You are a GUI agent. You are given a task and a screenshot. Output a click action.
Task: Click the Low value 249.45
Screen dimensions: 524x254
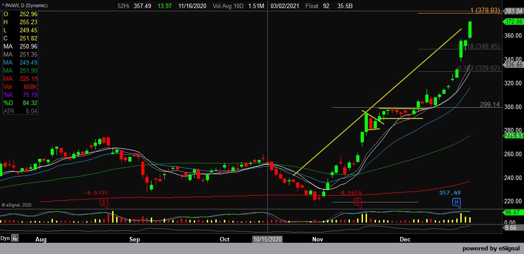(28, 30)
